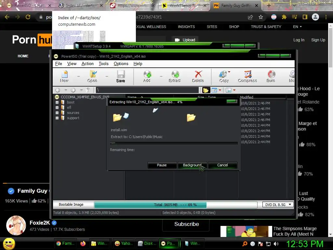Screen dimensions: 333x250
Task: Switch to the Index of ~dartz browser tab
Action: 80,6
